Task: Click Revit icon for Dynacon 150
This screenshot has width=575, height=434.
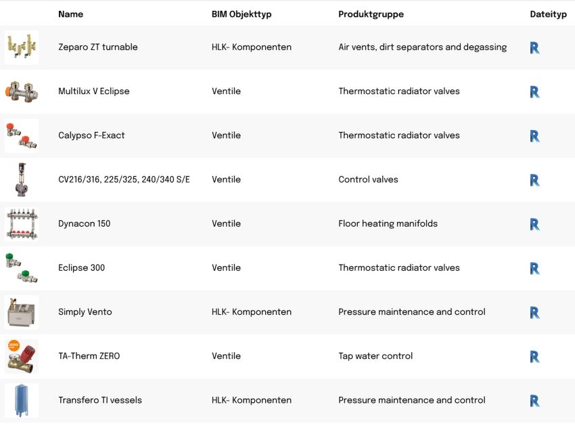Action: 534,224
